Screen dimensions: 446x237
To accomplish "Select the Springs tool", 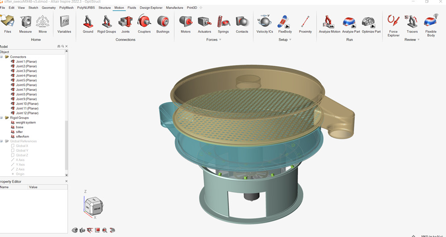I will click(x=223, y=22).
